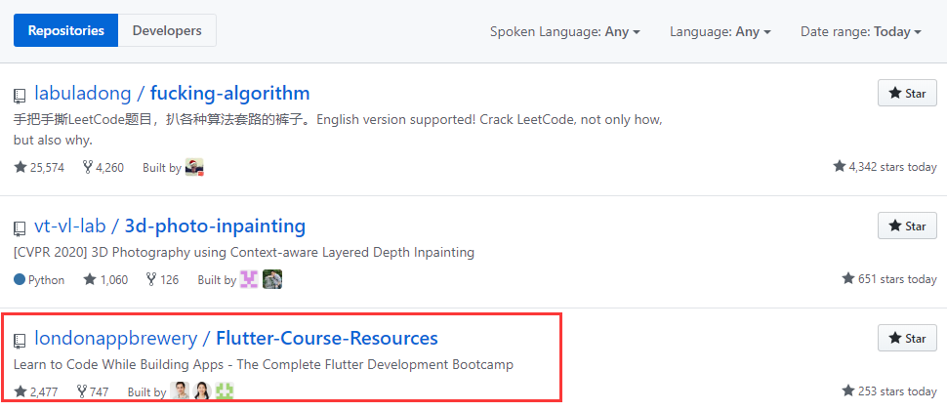Screen dimensions: 947x411
Task: Click the star icon beside 25,574
Action: [x=20, y=167]
